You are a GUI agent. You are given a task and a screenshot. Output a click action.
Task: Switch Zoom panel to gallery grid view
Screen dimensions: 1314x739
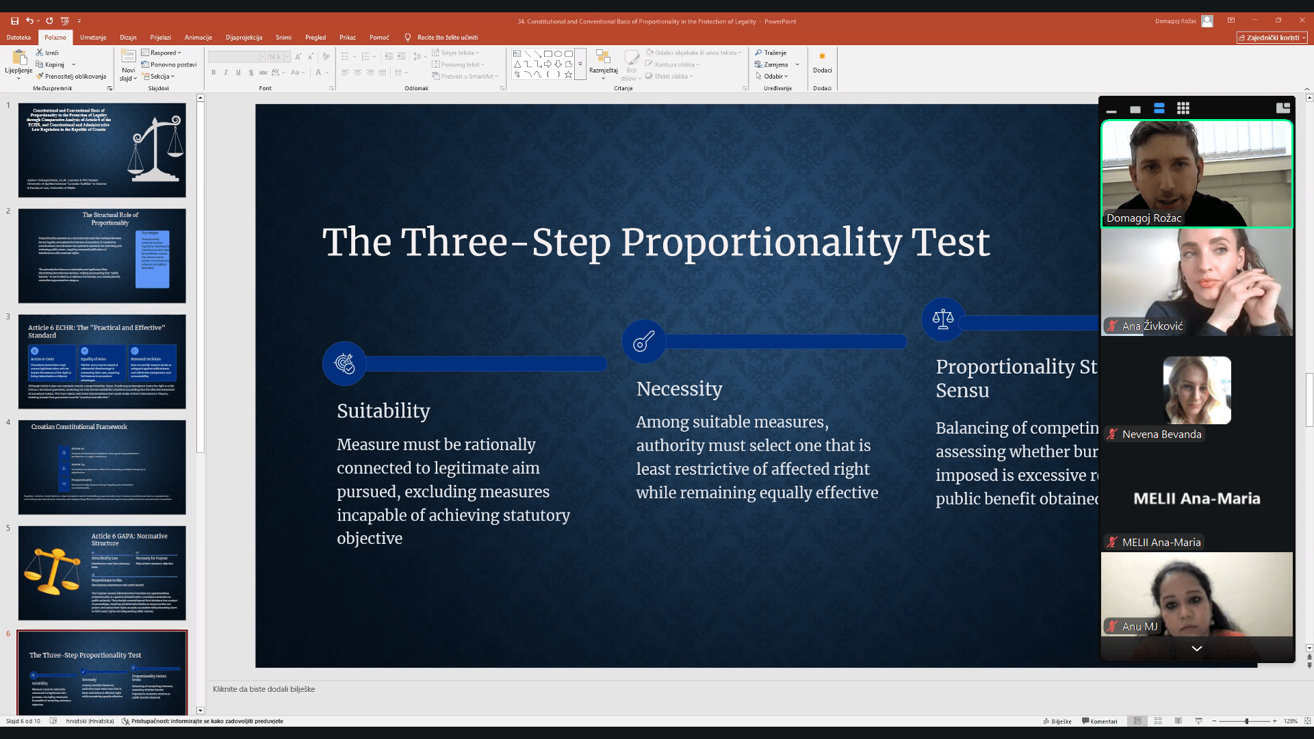click(x=1183, y=108)
